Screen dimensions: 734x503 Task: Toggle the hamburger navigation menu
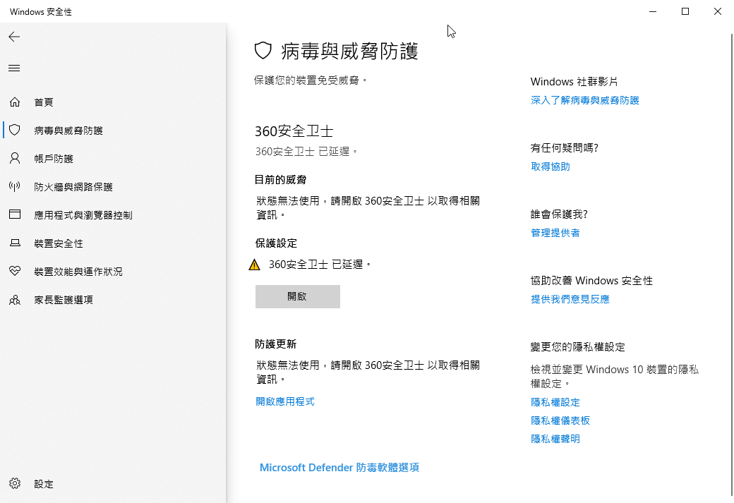[14, 68]
